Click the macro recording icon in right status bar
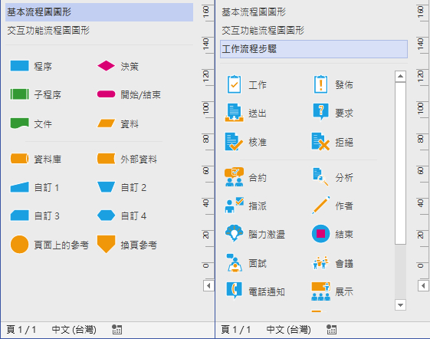Screen dimensions: 430x339 point(332,329)
